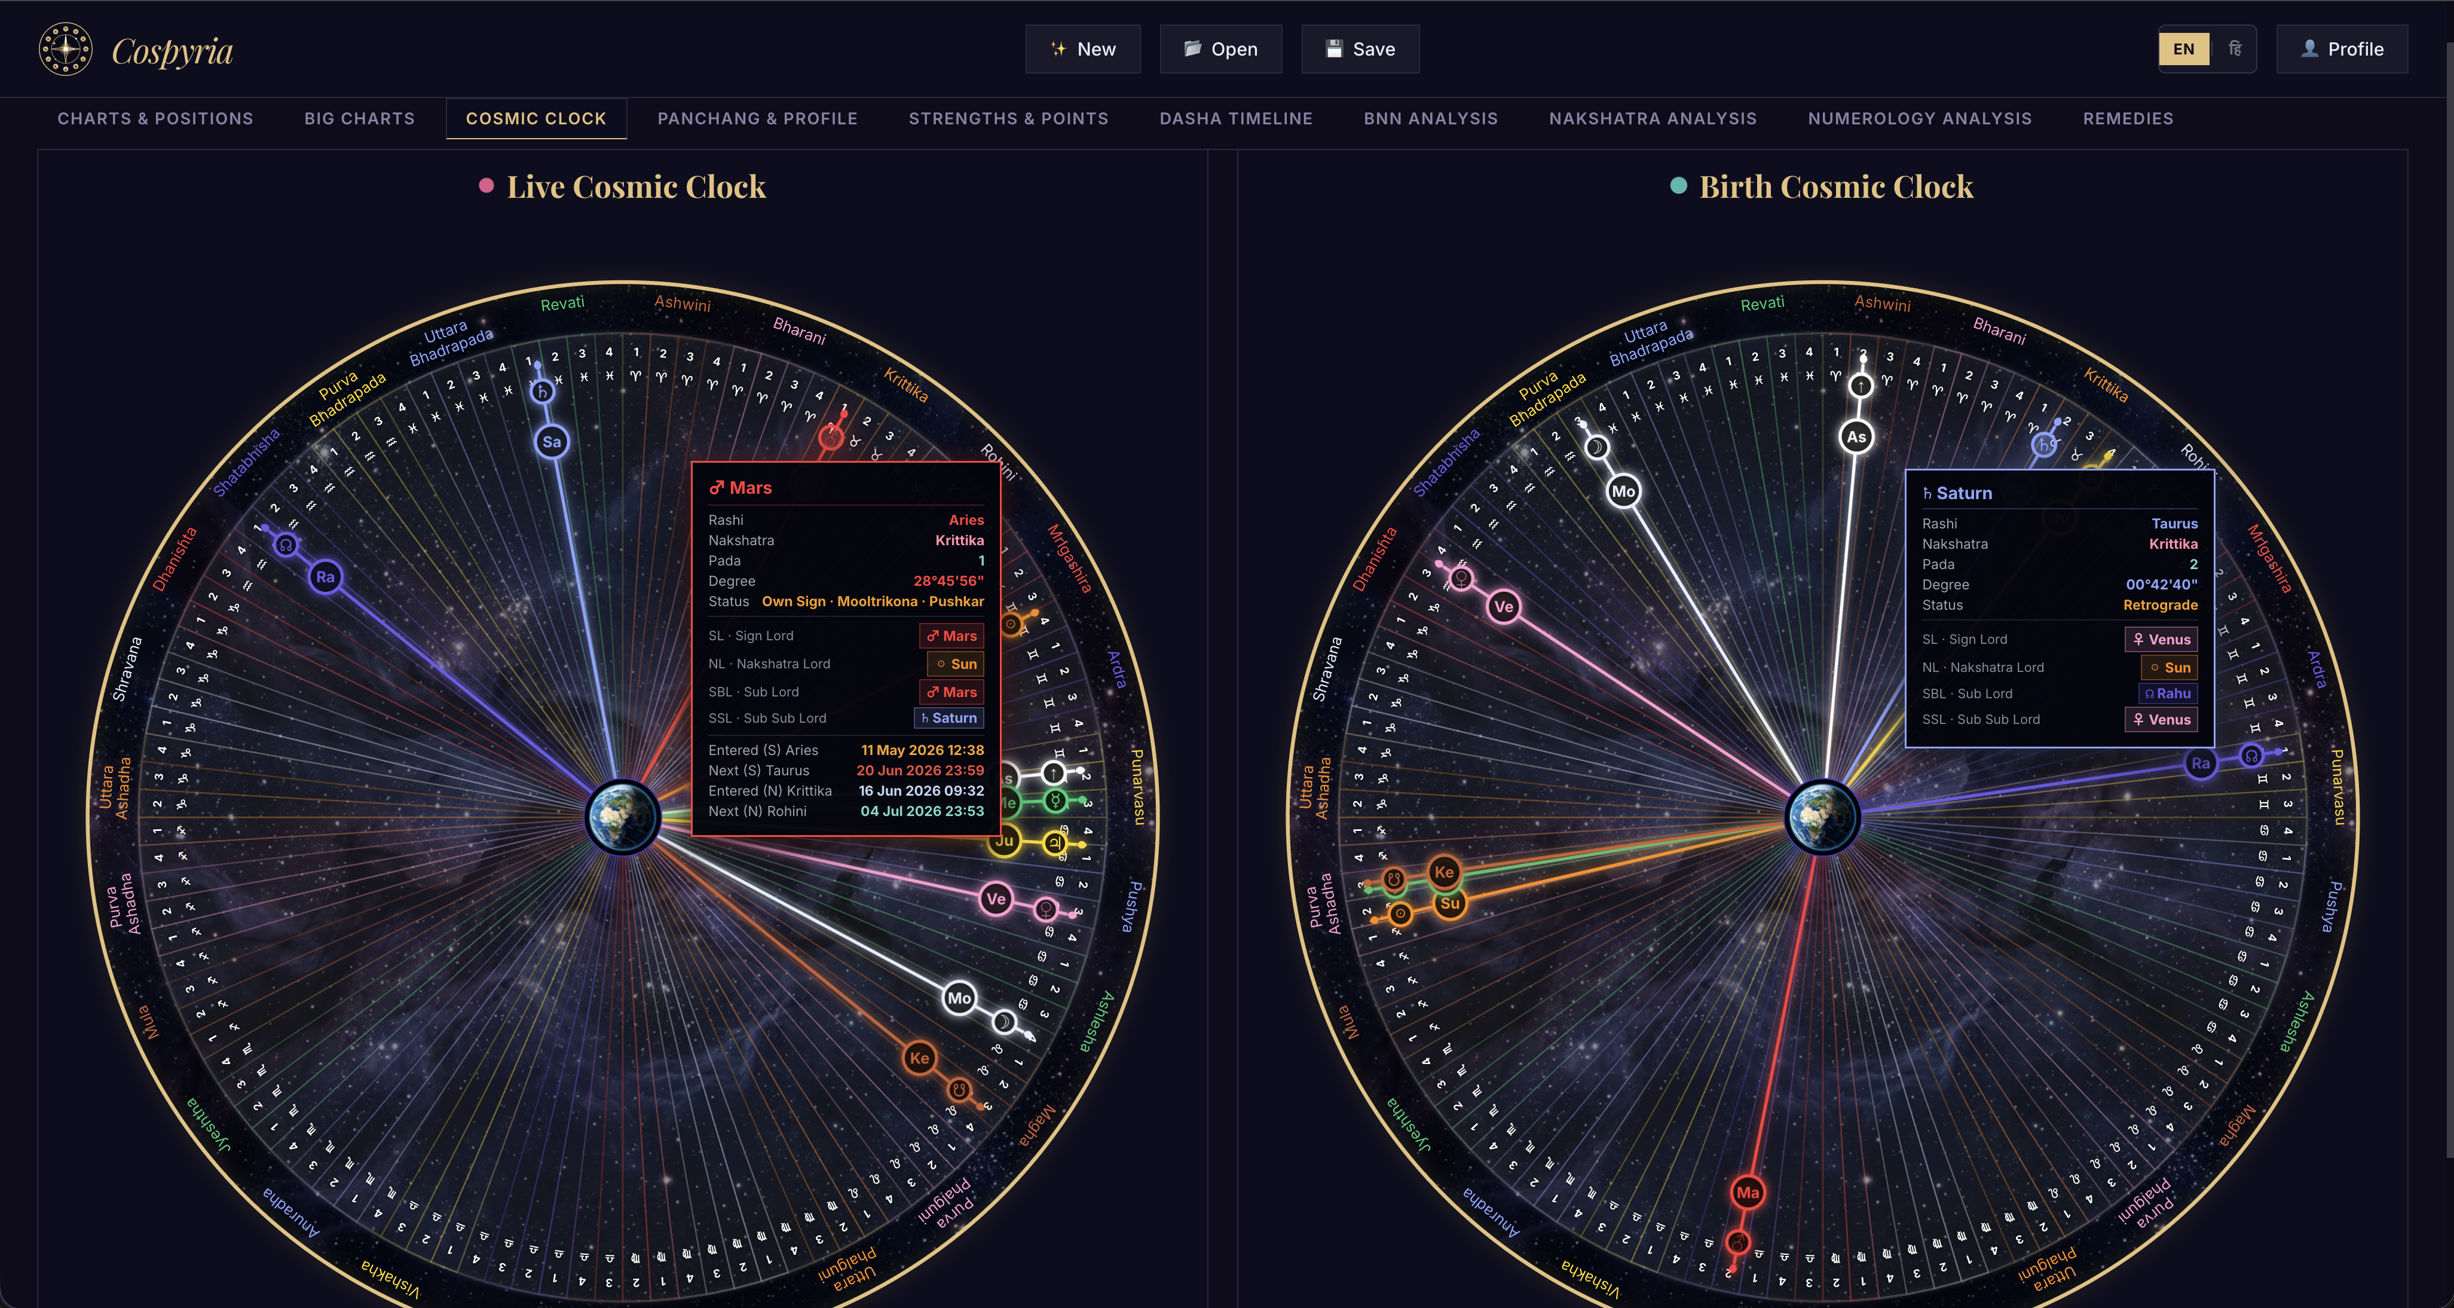This screenshot has width=2454, height=1308.
Task: Open the Panchang & Profile tab
Action: click(x=757, y=118)
